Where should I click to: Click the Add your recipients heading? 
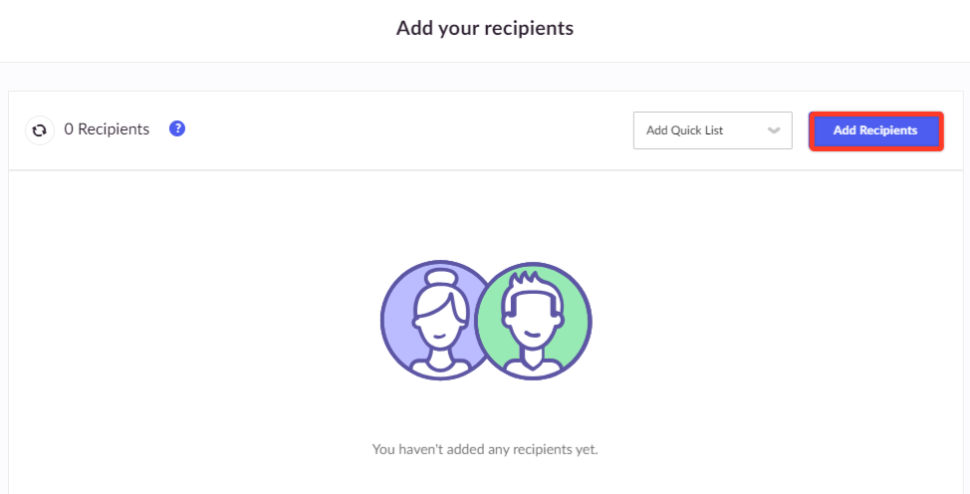tap(485, 29)
